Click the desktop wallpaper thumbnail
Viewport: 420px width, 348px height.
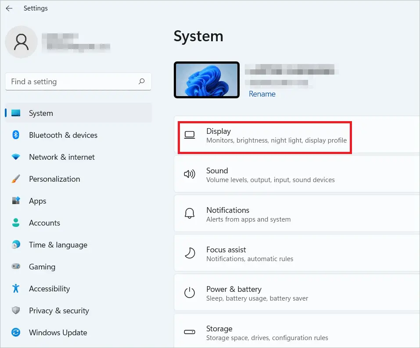(207, 80)
